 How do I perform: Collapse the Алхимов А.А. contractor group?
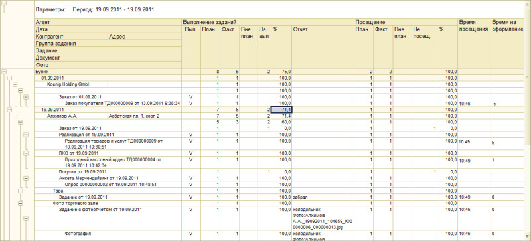coord(15,116)
